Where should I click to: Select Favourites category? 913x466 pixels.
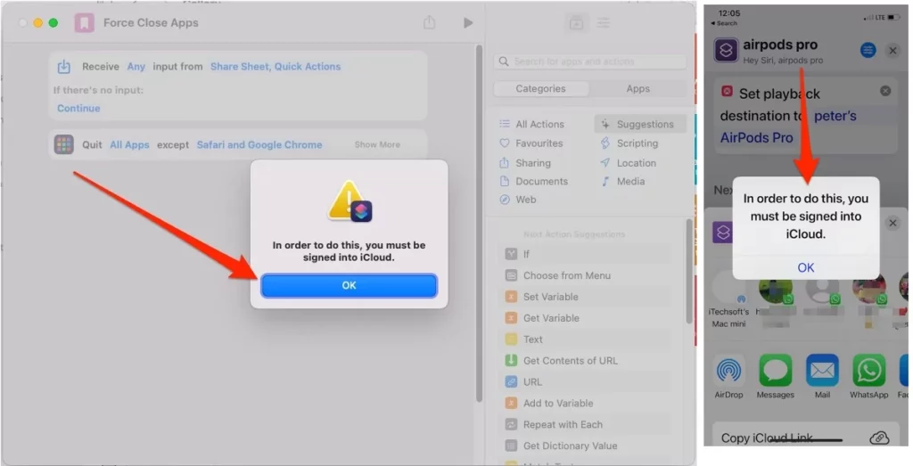point(531,143)
